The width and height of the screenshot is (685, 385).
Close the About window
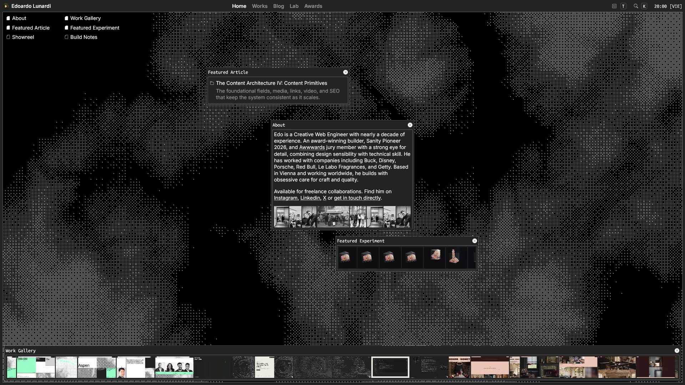tap(410, 125)
